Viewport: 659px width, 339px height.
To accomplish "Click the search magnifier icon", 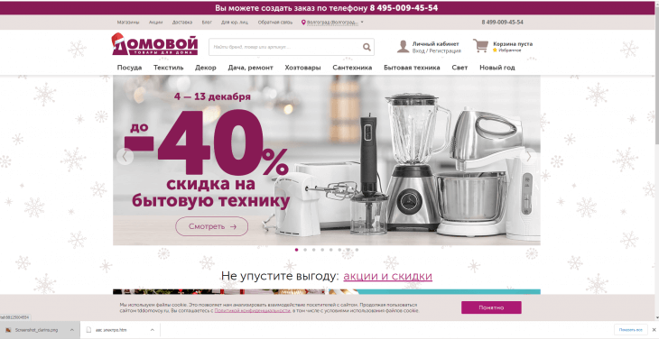I will click(x=367, y=47).
